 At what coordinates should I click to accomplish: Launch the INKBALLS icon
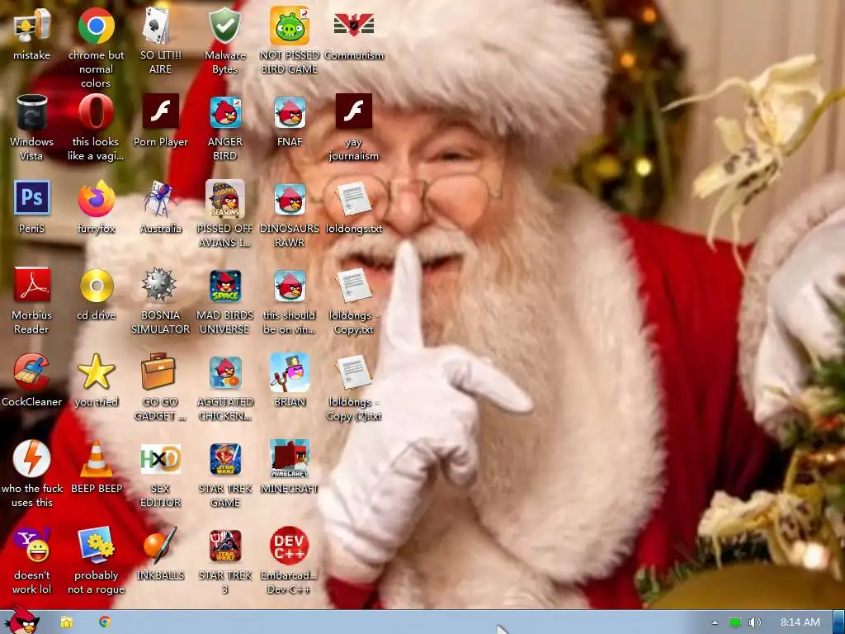[x=160, y=545]
